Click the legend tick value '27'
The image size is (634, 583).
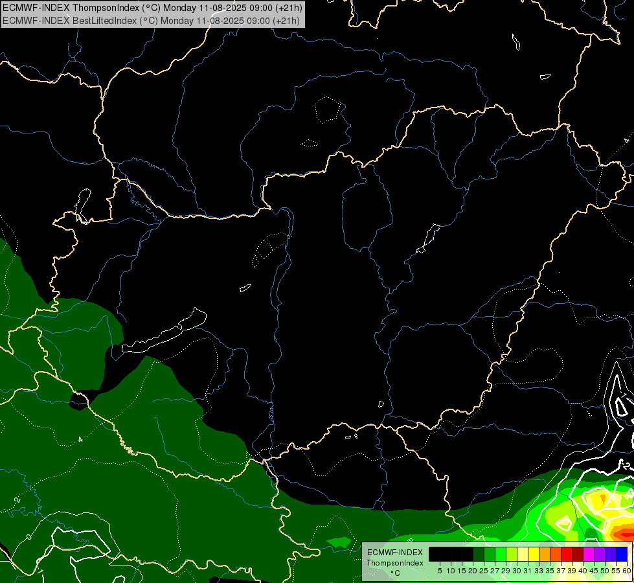click(495, 571)
